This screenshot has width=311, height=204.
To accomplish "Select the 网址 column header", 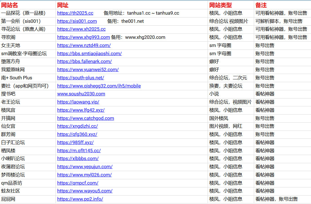I will [x=132, y=5].
